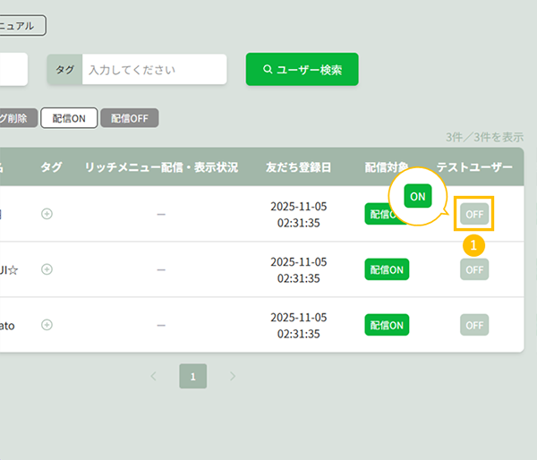This screenshot has height=460, width=537.
Task: Click the ユーザー検索 search button
Action: [x=302, y=69]
